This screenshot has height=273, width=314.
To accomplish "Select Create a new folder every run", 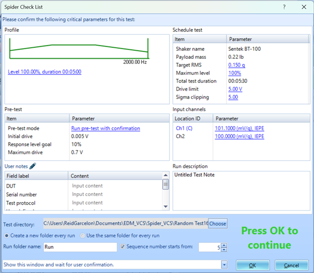I will (x=7, y=235).
